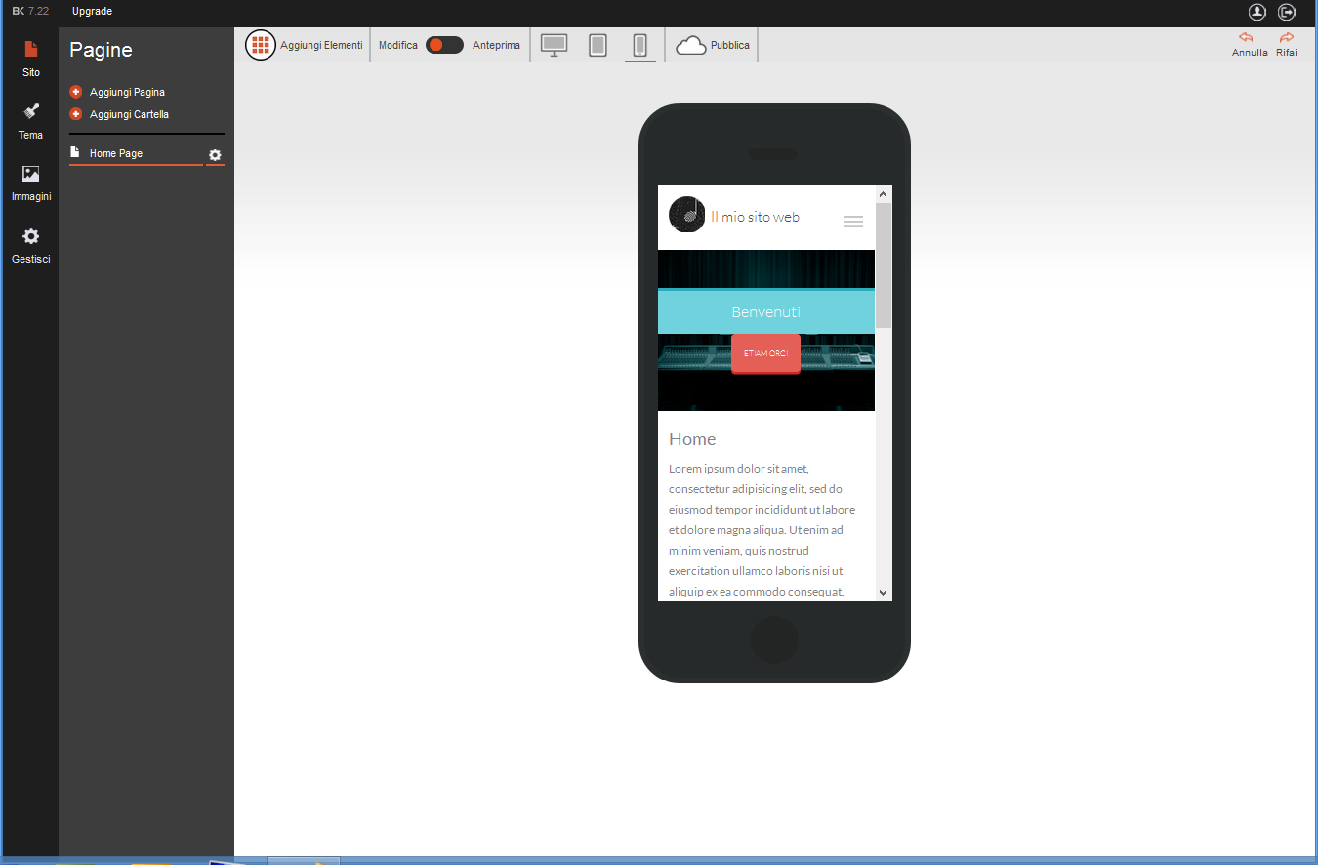Click the preview scrollbar up arrow
This screenshot has height=865, width=1318.
(x=884, y=194)
